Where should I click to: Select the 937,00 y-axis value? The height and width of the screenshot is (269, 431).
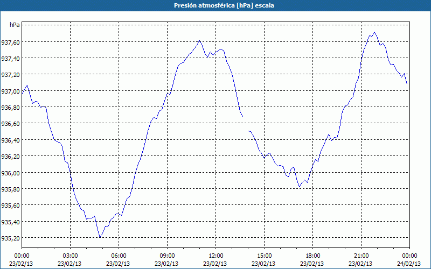[x=10, y=91]
